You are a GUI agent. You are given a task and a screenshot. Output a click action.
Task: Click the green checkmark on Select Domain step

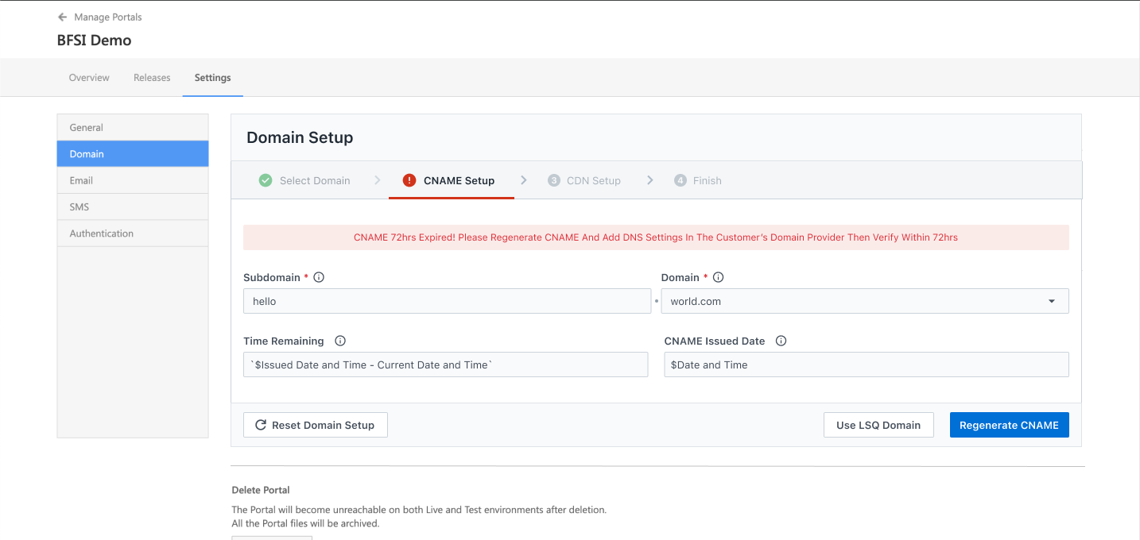pyautogui.click(x=265, y=180)
